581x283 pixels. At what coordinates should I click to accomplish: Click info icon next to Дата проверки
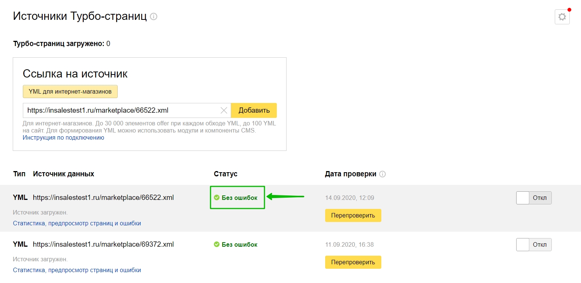[x=382, y=174]
